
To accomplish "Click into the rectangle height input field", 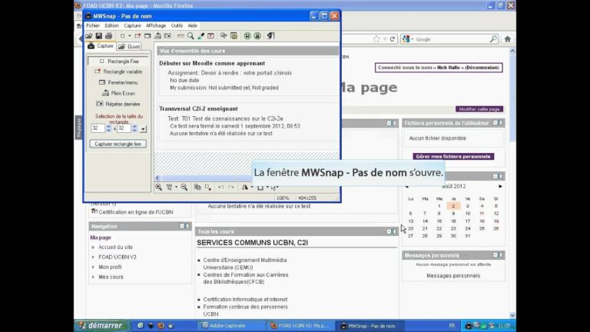I will 124,128.
